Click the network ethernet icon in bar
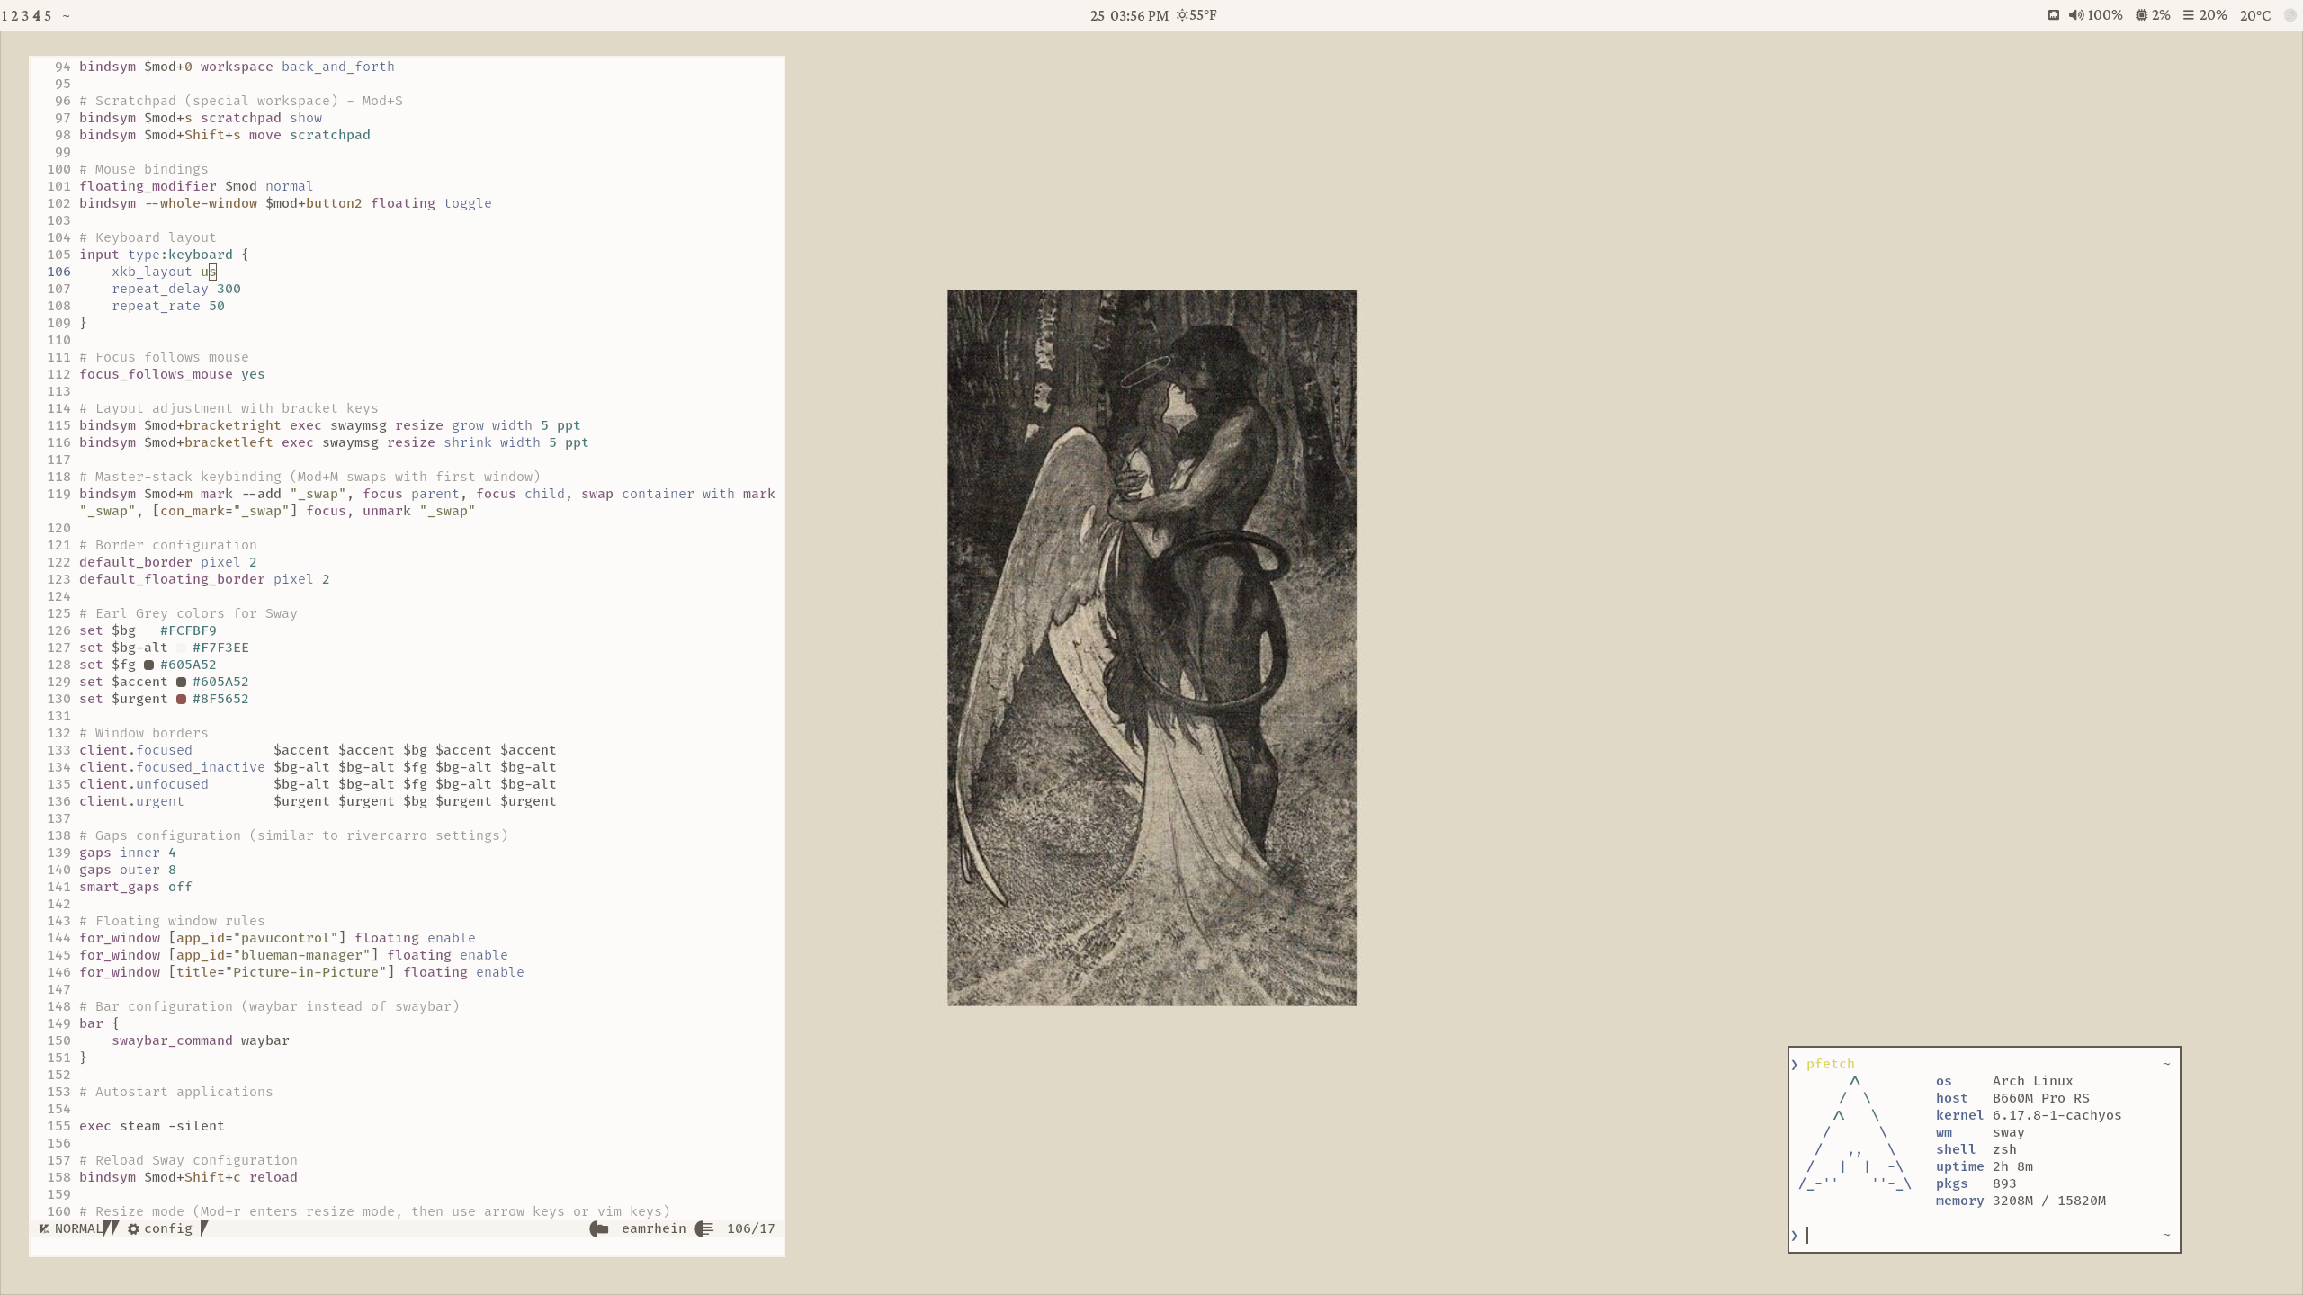 2054,15
